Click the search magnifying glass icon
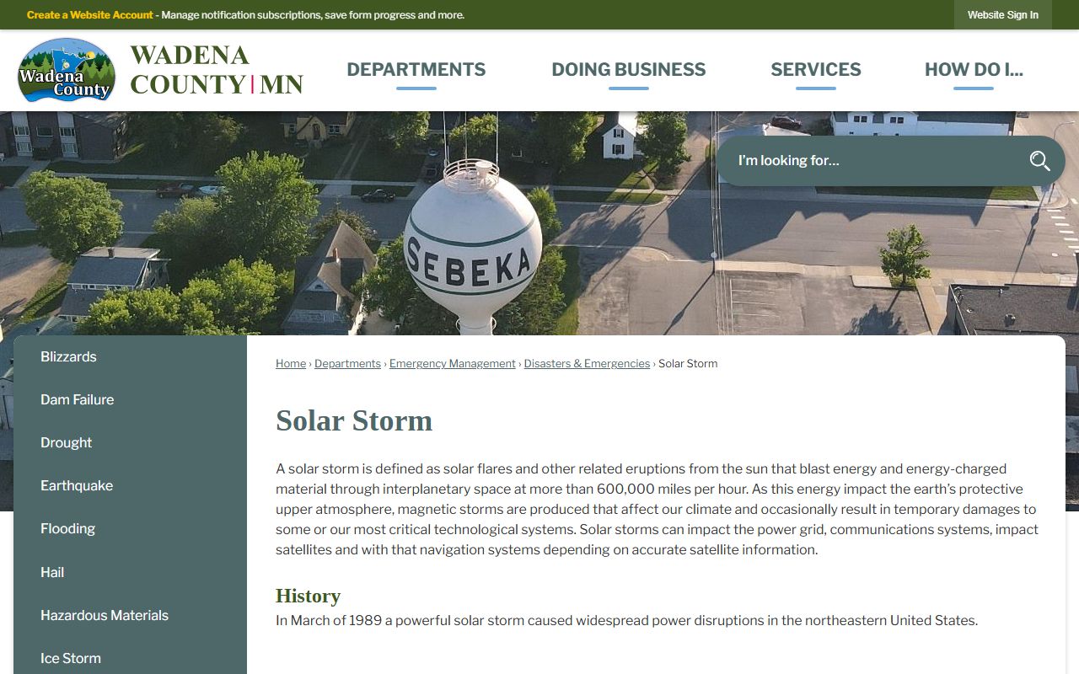Viewport: 1079px width, 674px height. click(x=1039, y=161)
